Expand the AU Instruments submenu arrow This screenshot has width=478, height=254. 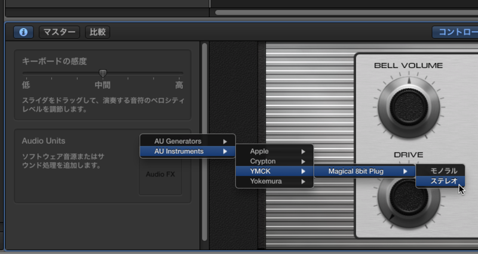[x=225, y=151]
